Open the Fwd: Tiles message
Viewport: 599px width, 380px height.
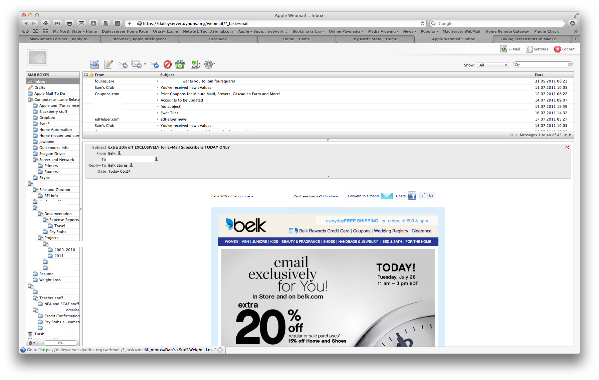click(169, 113)
